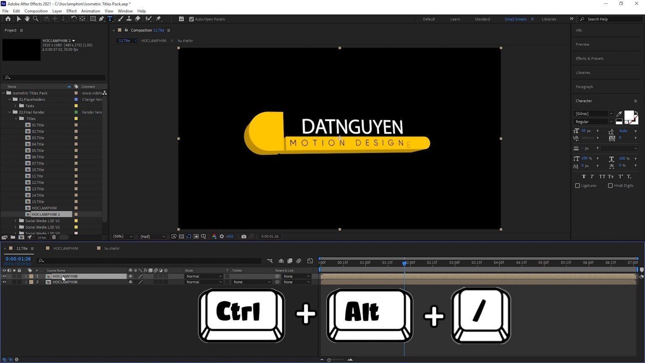Take a snapshot of the composition
The height and width of the screenshot is (363, 645).
click(244, 236)
